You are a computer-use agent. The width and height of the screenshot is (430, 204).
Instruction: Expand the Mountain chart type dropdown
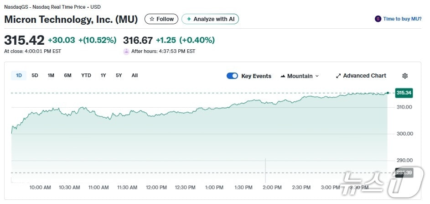tap(317, 76)
